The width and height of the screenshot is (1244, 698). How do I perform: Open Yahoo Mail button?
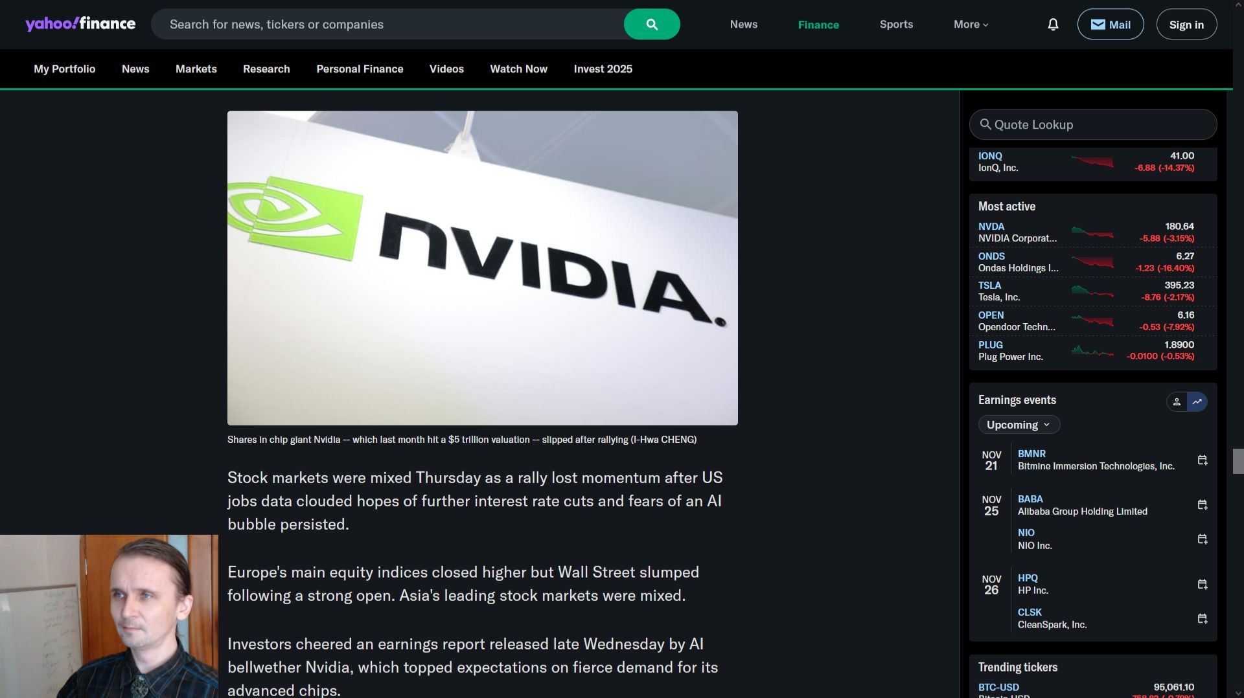pos(1111,25)
